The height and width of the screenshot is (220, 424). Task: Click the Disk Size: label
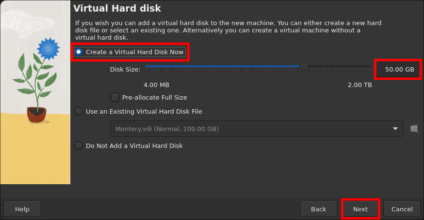tap(125, 70)
